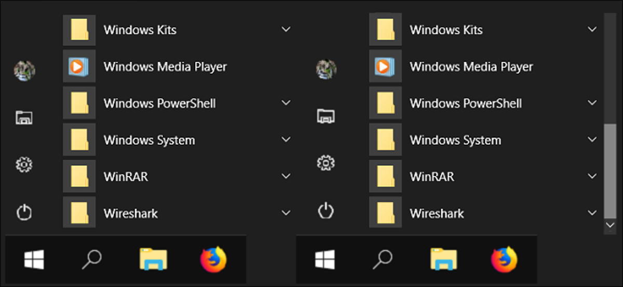
Task: Select 'WinRAR' text in left Start menu
Action: coord(126,176)
